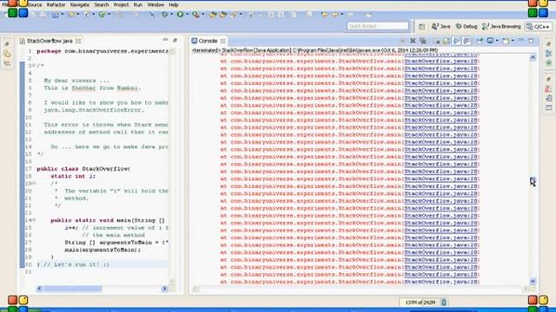The width and height of the screenshot is (556, 312).
Task: Click the top minimized view icon in left sidebar
Action: pos(7,44)
